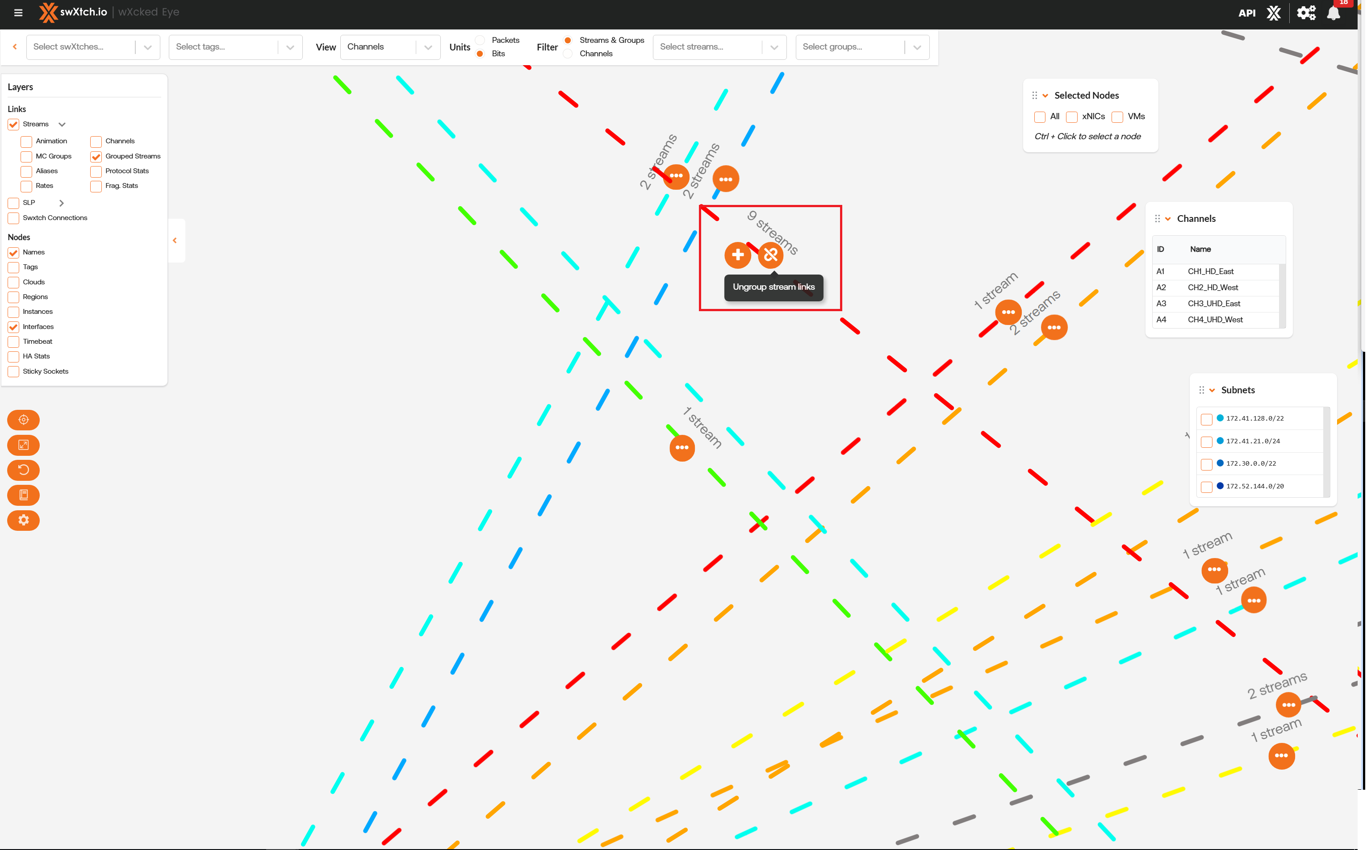Viewport: 1367px width, 850px height.
Task: Collapse the Subnets panel chevron
Action: tap(1212, 391)
